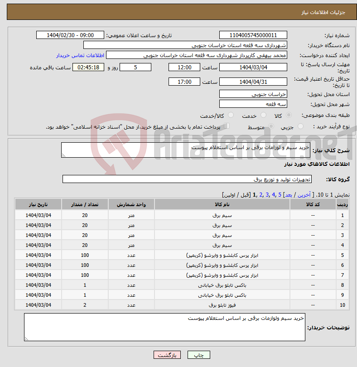Select ابزار پرس کابلشو in row 5
The height and width of the screenshot is (367, 357).
click(x=222, y=255)
